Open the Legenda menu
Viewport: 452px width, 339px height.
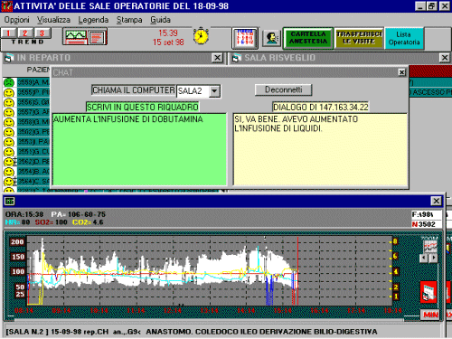(x=93, y=20)
